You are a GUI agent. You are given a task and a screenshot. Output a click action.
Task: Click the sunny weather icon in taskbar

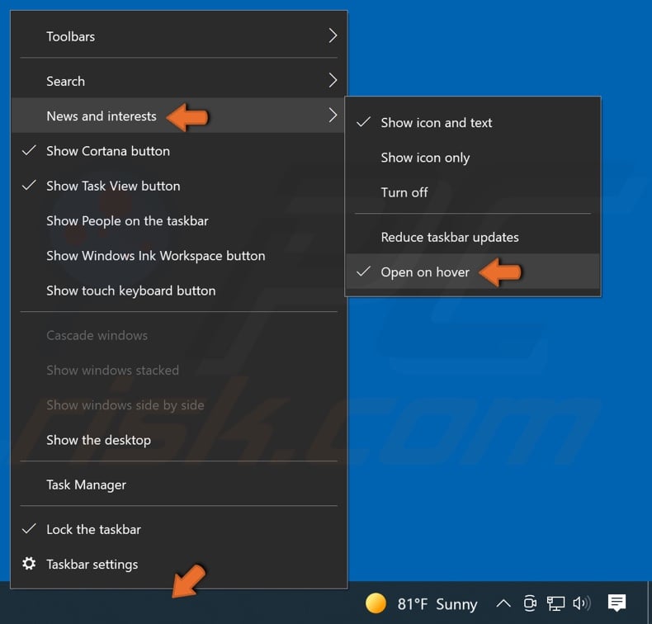[x=376, y=603]
